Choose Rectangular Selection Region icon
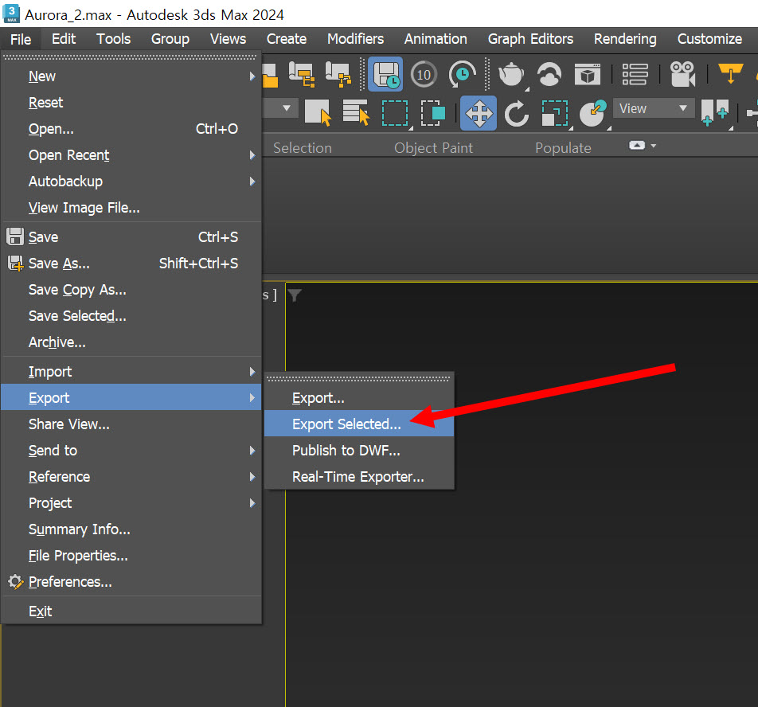 396,113
